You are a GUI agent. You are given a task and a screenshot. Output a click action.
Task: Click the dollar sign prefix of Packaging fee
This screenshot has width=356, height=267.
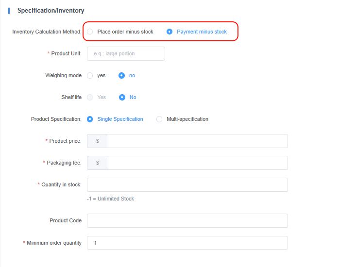[98, 163]
